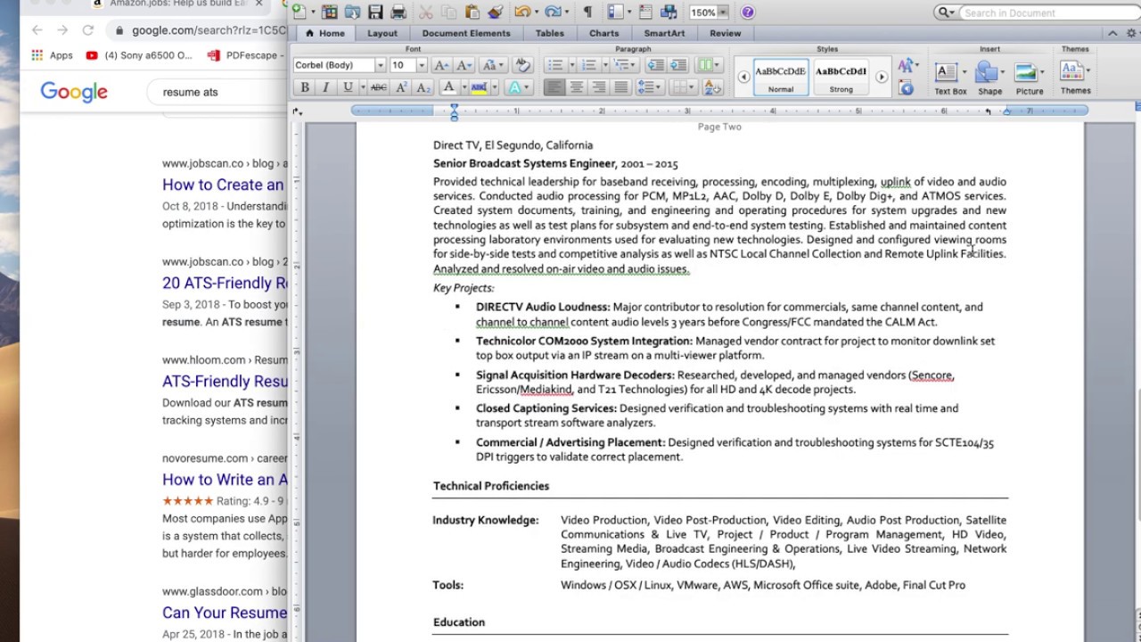Open the ribbon settings gear menu
The image size is (1141, 642).
pos(1130,33)
